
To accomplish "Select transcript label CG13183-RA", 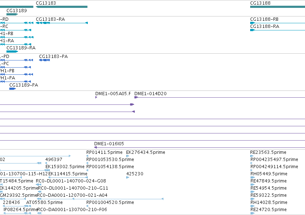I will [x=51, y=19].
